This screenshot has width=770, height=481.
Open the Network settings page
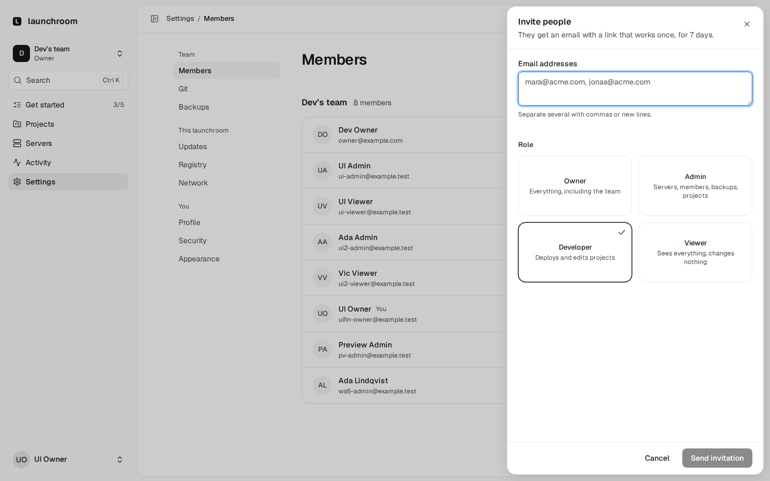point(227,183)
